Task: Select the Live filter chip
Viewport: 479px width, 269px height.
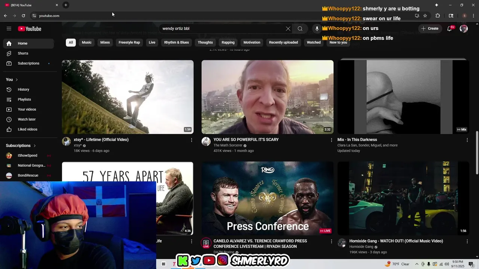Action: coord(152,43)
